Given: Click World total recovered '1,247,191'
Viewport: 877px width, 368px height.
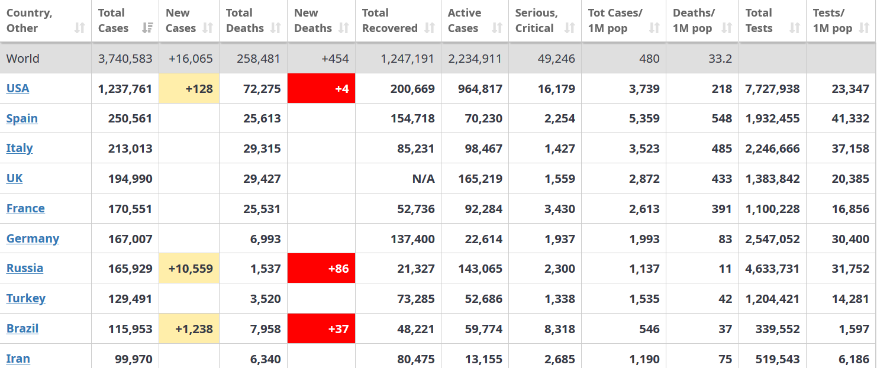Looking at the screenshot, I should tap(408, 59).
